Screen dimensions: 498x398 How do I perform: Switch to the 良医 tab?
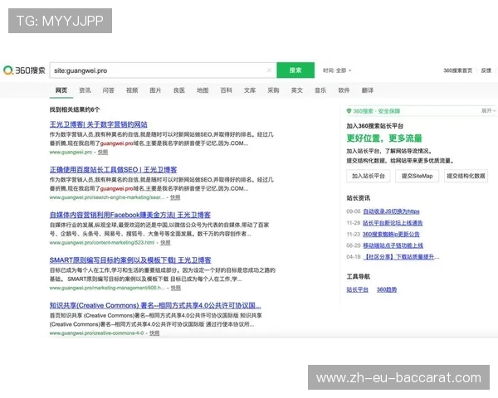[179, 90]
